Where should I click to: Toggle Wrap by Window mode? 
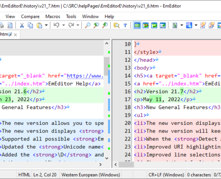[x=154, y=25]
